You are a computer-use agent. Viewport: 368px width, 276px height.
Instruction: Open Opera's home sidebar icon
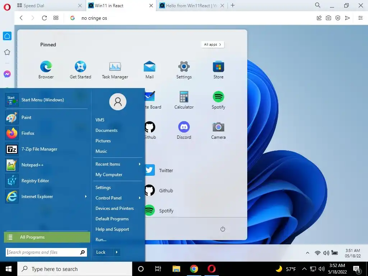point(7,36)
